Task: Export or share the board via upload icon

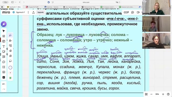Action: point(33,12)
